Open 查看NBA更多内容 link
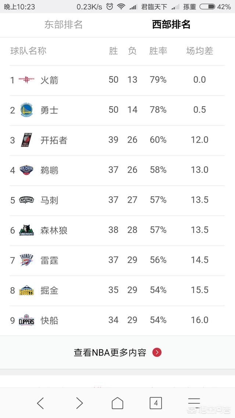Image resolution: width=235 pixels, height=418 pixels. tap(110, 353)
